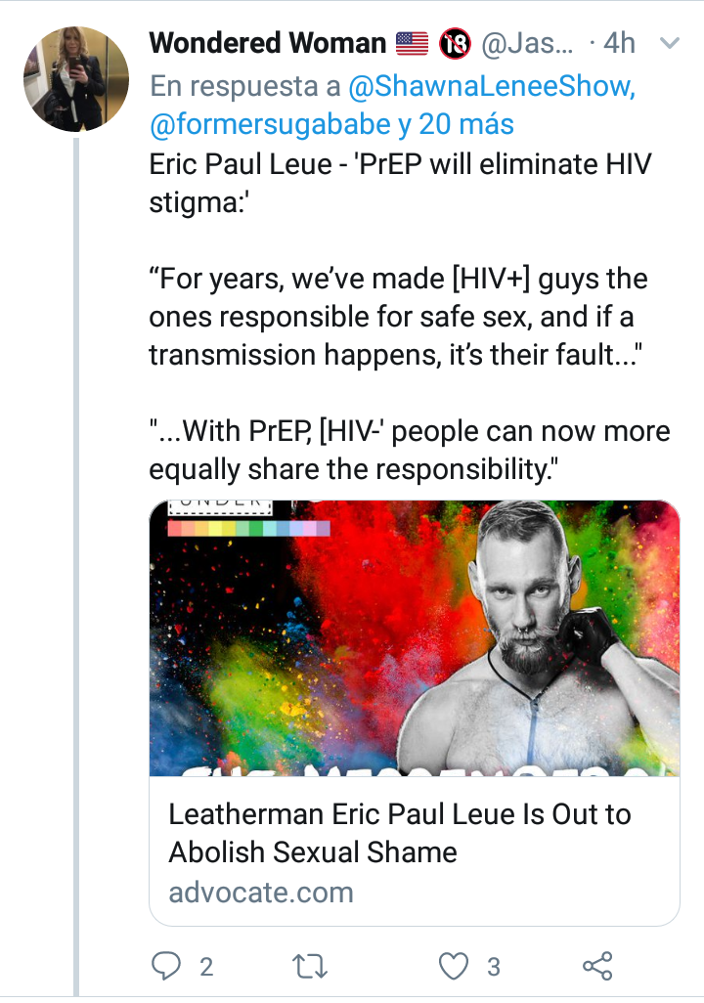The width and height of the screenshot is (704, 1003).
Task: Open the Wondered Woman profile photo
Action: pyautogui.click(x=77, y=79)
